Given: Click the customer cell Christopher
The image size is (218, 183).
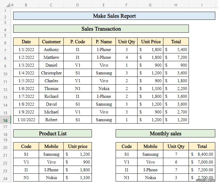Looking at the screenshot, I should click(51, 73).
